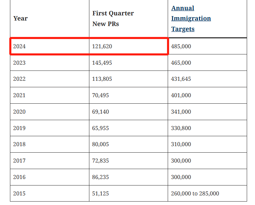The width and height of the screenshot is (255, 205).
Task: Click the 72,835 value for 2017
Action: point(101,161)
